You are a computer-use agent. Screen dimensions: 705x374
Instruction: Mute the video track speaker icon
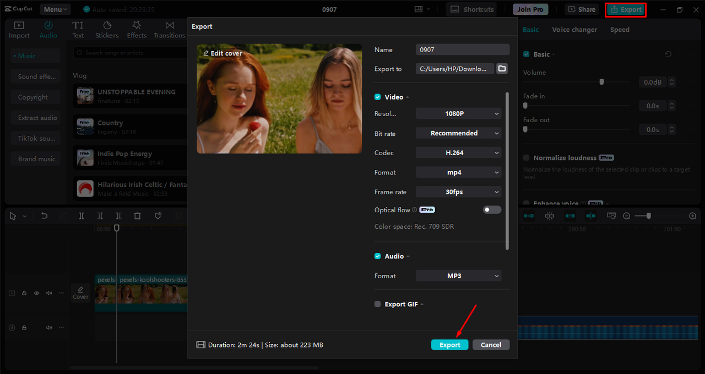point(49,293)
